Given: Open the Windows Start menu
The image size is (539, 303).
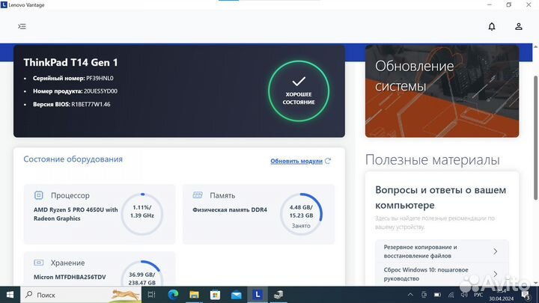Looking at the screenshot, I should pyautogui.click(x=10, y=295).
